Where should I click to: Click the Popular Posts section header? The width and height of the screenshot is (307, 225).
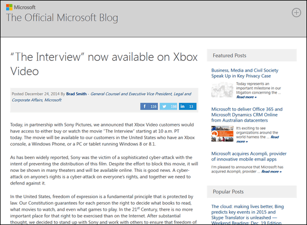252,192
